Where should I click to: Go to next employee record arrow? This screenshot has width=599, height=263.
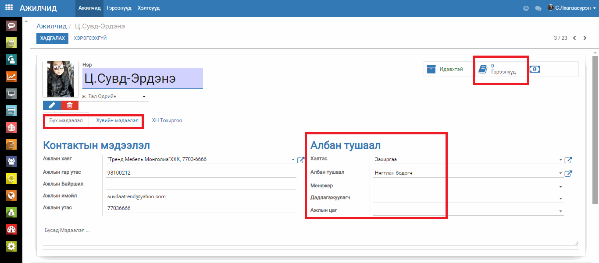click(585, 38)
